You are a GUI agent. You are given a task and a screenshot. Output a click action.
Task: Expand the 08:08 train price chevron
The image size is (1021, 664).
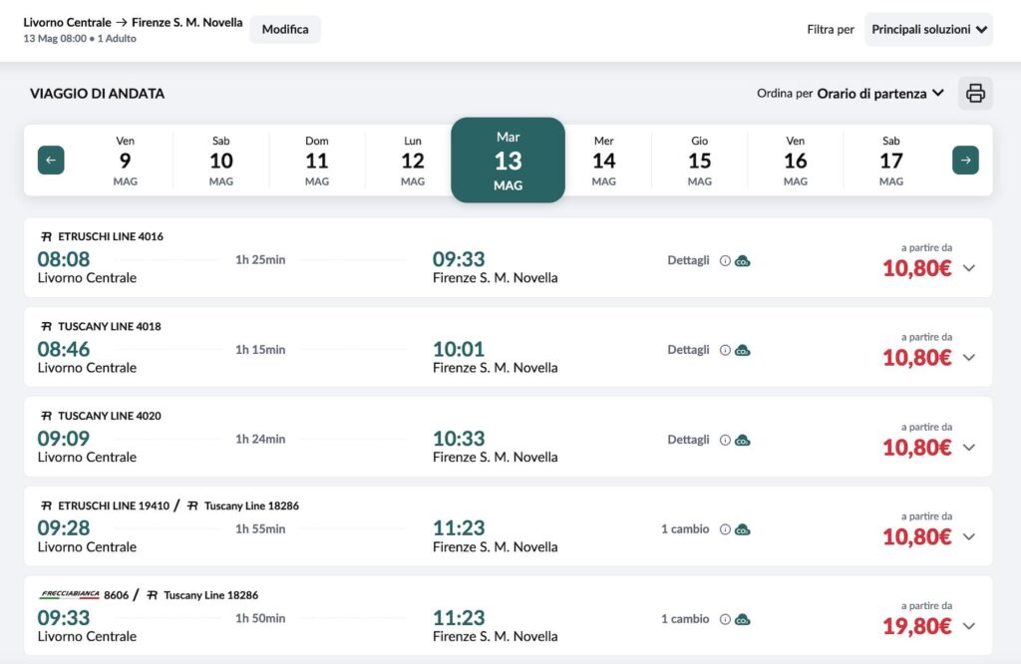[969, 268]
